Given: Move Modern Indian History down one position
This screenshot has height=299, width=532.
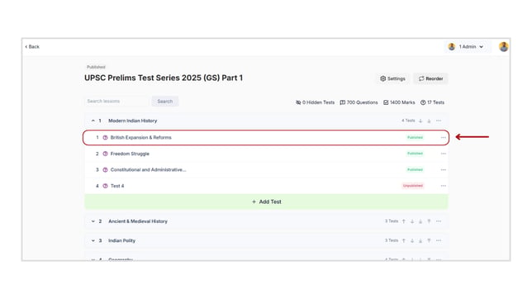Looking at the screenshot, I should (x=420, y=121).
